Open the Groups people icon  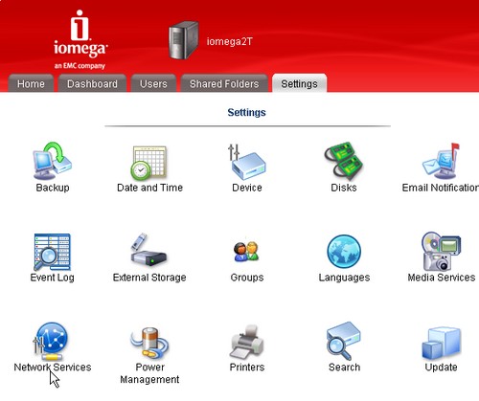[246, 252]
